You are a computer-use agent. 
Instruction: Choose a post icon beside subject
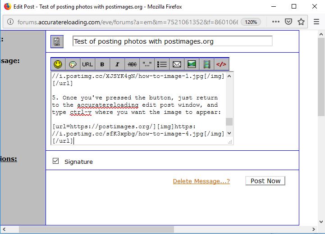[x=57, y=41]
